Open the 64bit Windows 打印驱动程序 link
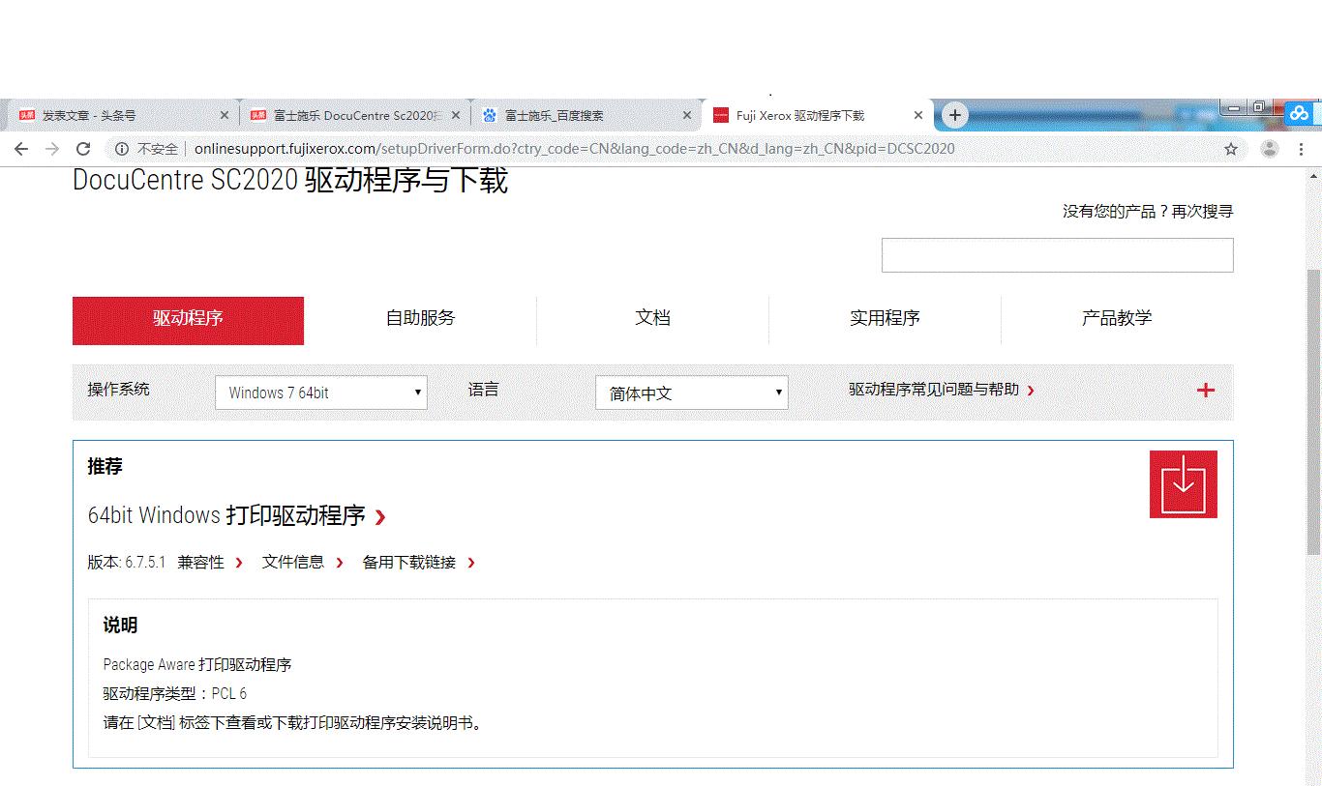Screen dimensions: 1322x786 coord(229,515)
